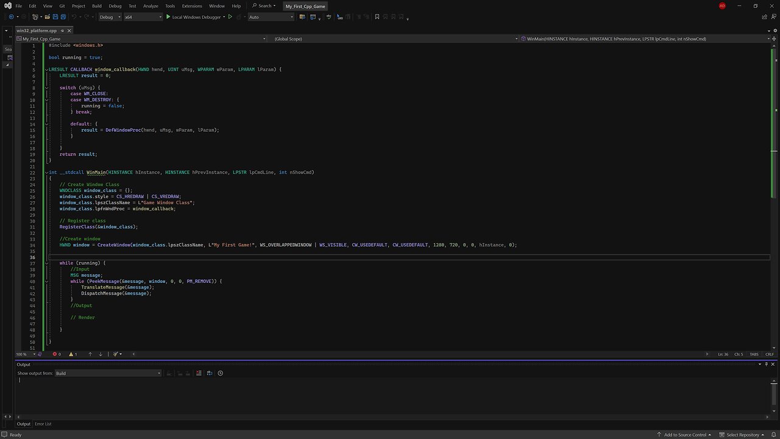780x439 pixels.
Task: Open the Debug configuration dropdown
Action: (x=110, y=17)
